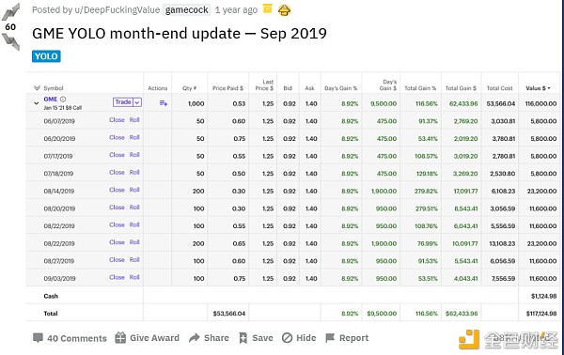Close the 07/17/2019 lot

tap(117, 155)
